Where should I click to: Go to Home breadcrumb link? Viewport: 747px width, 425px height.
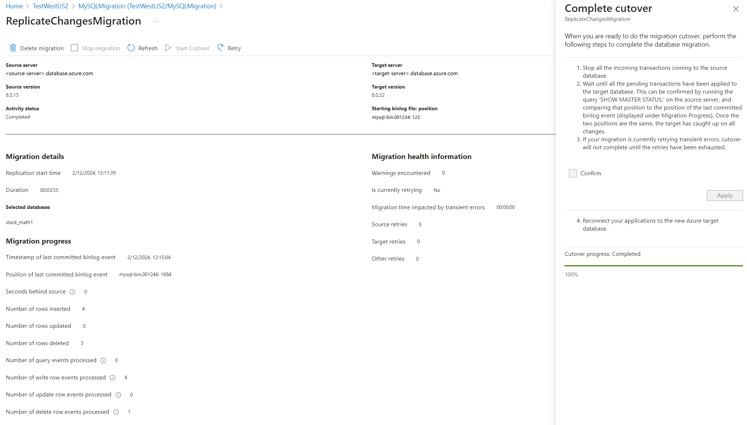coord(14,6)
